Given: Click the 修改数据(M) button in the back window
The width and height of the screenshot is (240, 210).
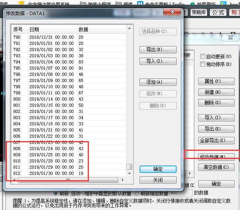Looking at the screenshot, I should (x=216, y=157).
